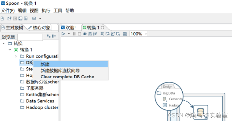Screen dimensions: 232x121
Task: Select the Data Services folder
Action: pos(40,101)
